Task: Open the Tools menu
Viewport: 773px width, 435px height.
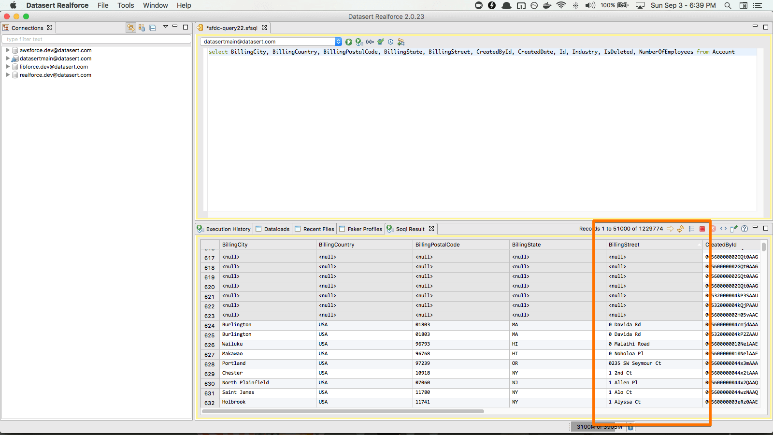Action: tap(126, 5)
